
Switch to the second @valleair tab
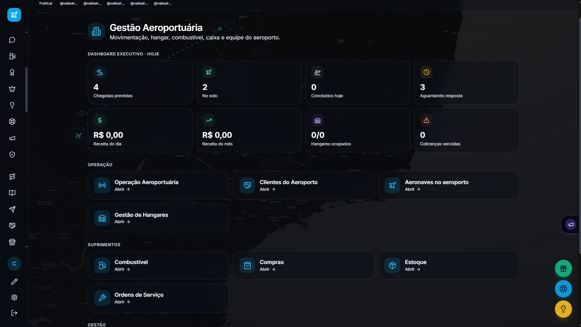(92, 3)
